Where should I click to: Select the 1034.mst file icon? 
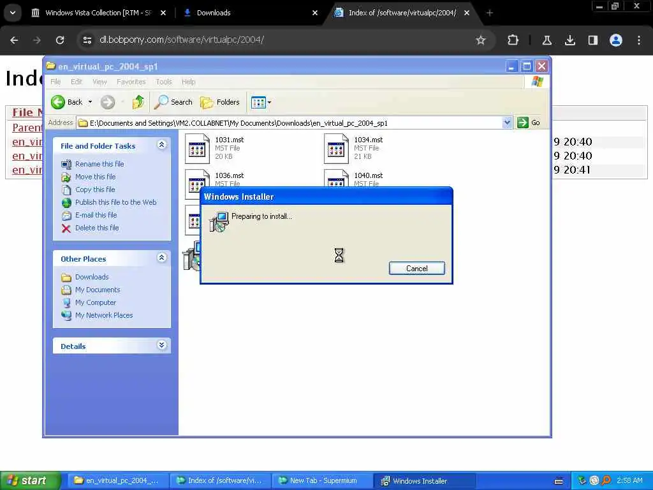pos(336,148)
